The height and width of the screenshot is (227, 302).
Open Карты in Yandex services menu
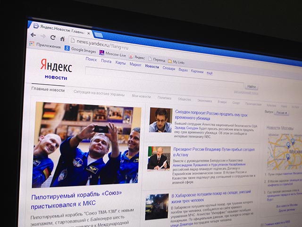(x=120, y=62)
